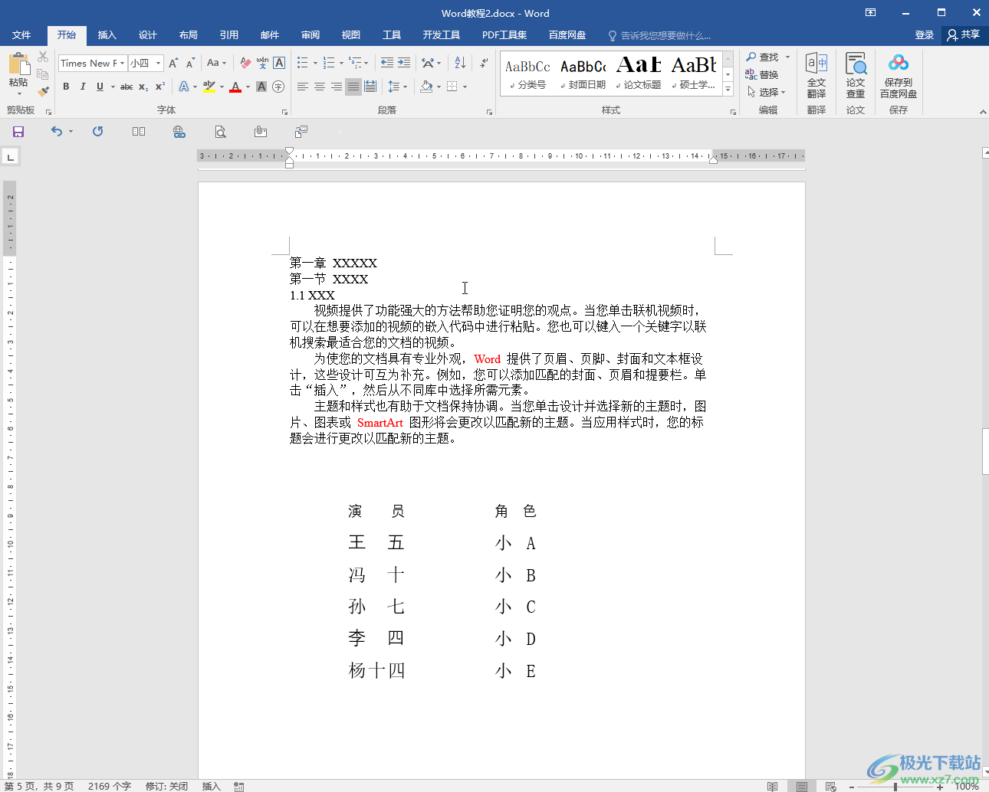
Task: Click the redo/repeat icon
Action: point(97,132)
